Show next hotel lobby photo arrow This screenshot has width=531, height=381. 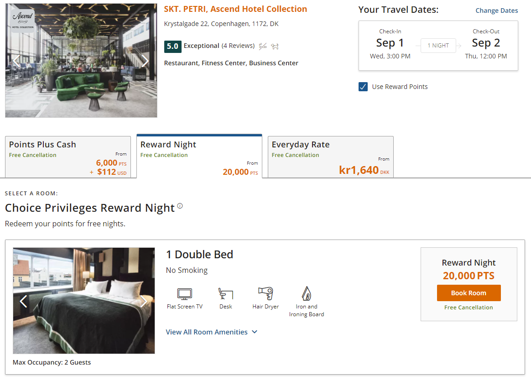145,61
